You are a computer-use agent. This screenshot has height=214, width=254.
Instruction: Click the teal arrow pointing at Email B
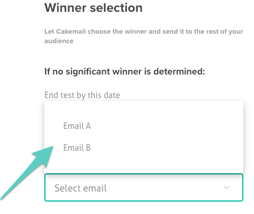28,173
